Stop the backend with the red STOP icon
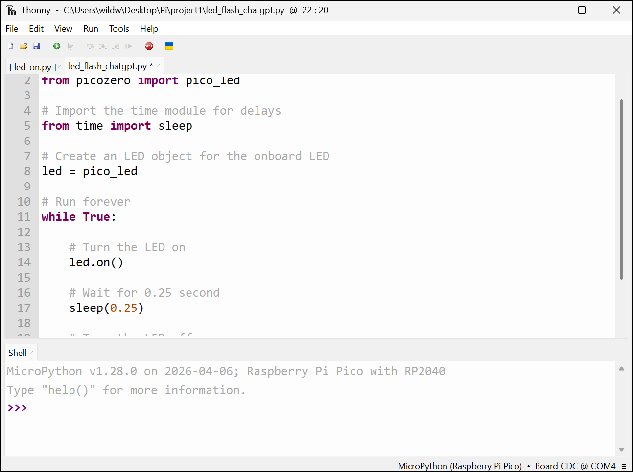 click(149, 46)
